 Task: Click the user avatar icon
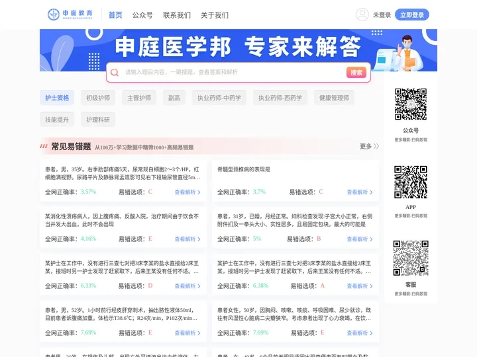[x=362, y=15]
